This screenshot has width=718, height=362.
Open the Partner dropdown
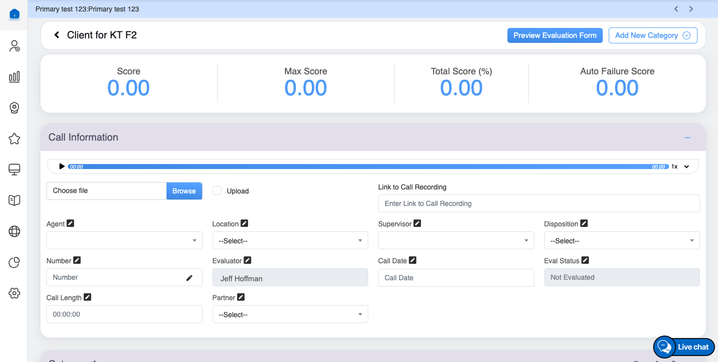(x=290, y=315)
